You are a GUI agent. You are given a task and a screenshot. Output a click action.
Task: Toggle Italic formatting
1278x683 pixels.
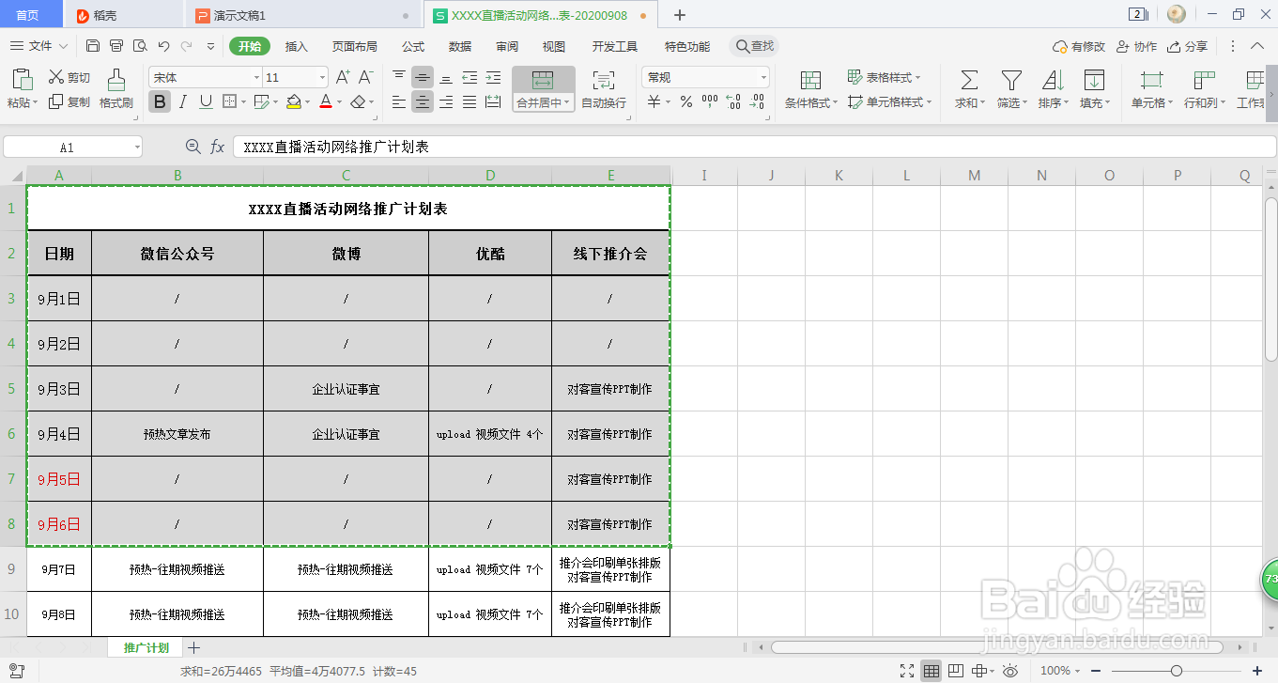tap(183, 102)
